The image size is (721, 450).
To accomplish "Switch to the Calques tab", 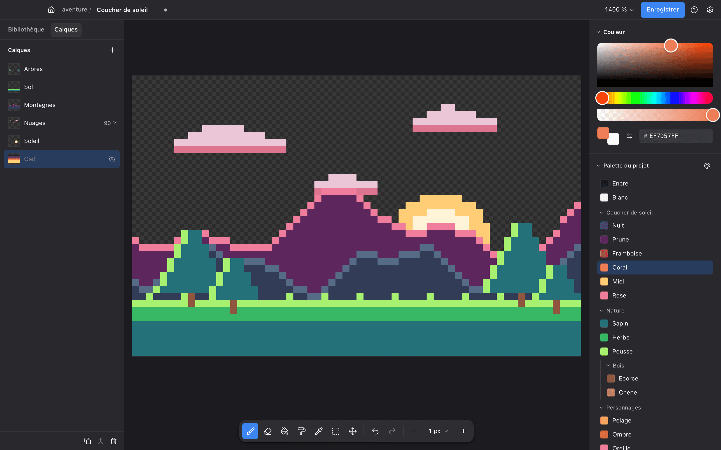I will pyautogui.click(x=66, y=29).
